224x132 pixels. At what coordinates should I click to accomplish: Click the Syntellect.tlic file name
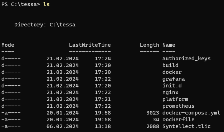pos(186,126)
